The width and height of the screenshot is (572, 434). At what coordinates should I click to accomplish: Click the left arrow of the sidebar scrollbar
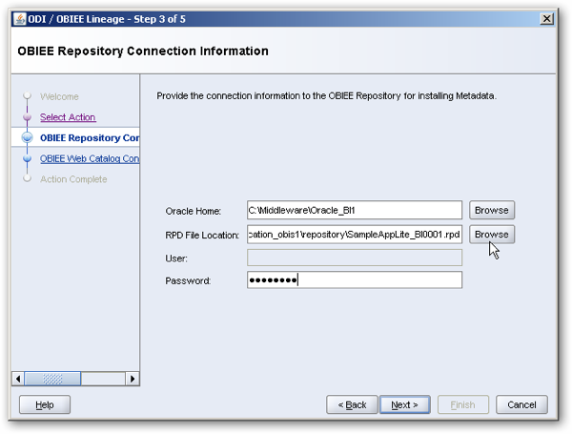tap(18, 379)
